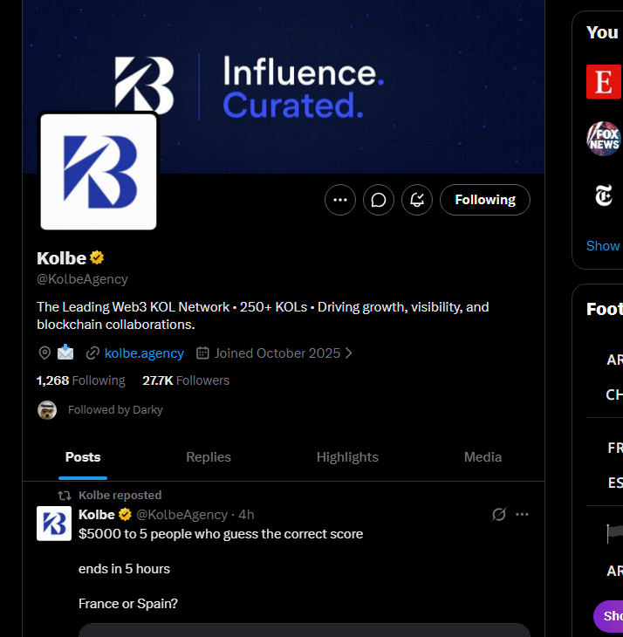The height and width of the screenshot is (637, 623).
Task: Click the calendar icon near Joined date
Action: click(x=202, y=353)
